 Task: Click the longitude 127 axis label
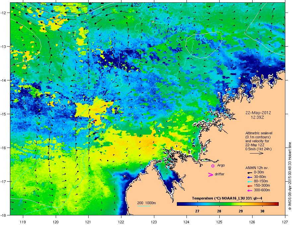[285, 222]
